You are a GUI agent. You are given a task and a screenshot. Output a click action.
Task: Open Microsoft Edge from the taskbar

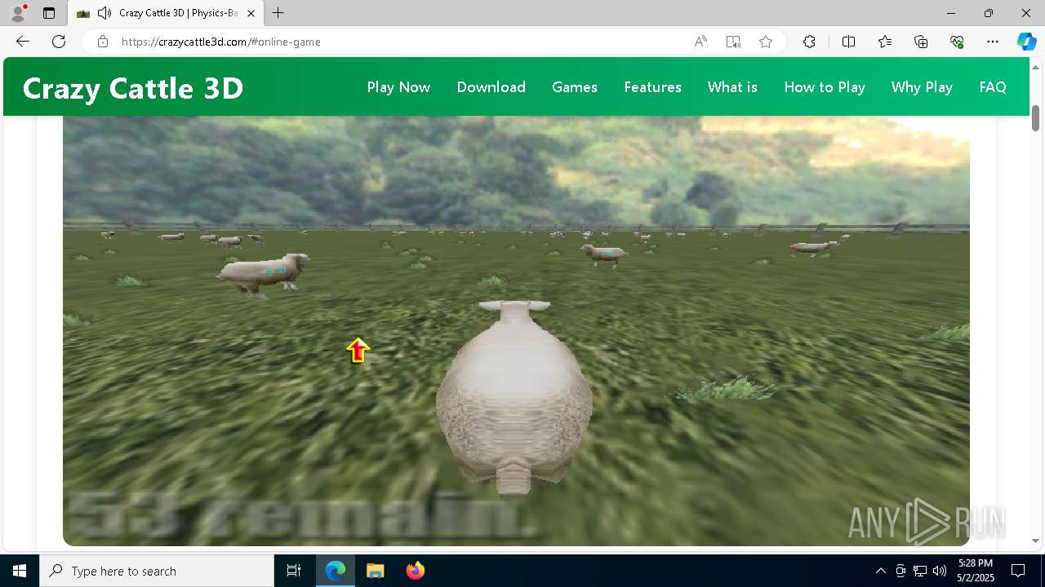click(x=336, y=571)
